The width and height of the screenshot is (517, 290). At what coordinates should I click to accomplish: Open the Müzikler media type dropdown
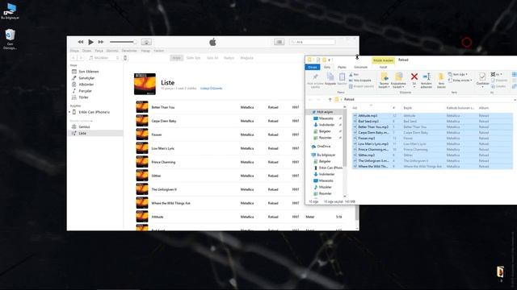(104, 58)
